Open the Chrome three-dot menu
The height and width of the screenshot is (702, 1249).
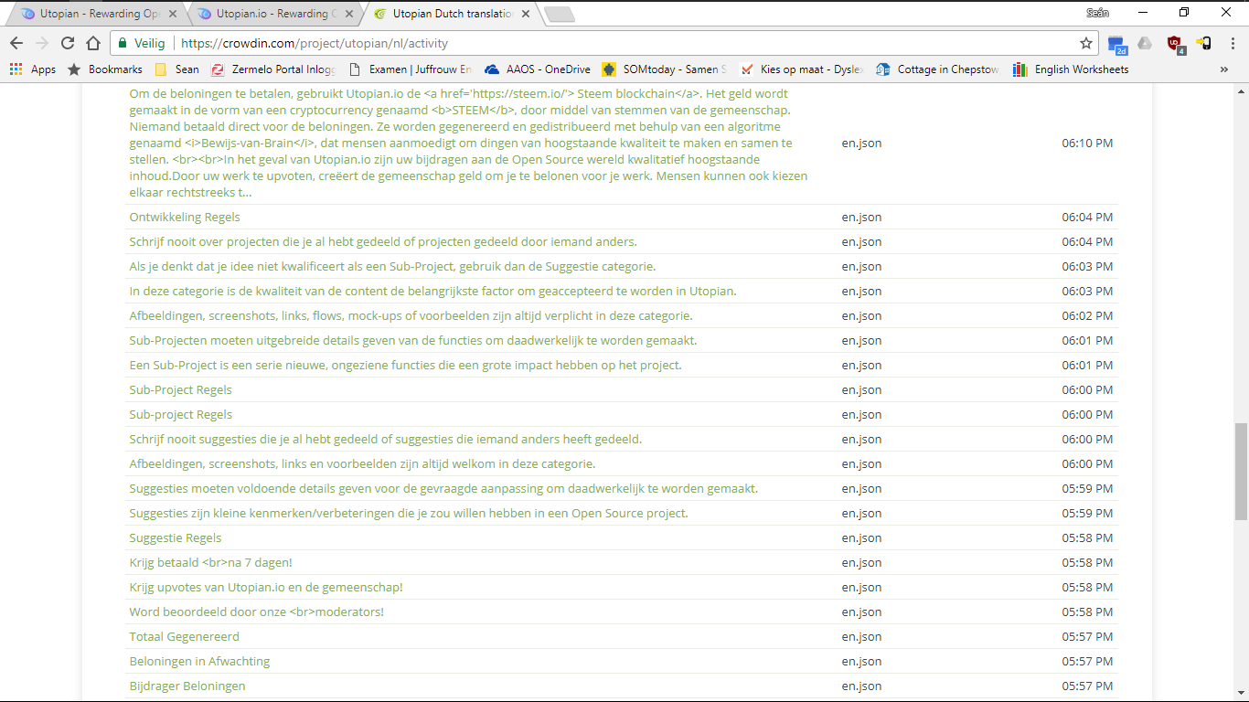tap(1233, 43)
